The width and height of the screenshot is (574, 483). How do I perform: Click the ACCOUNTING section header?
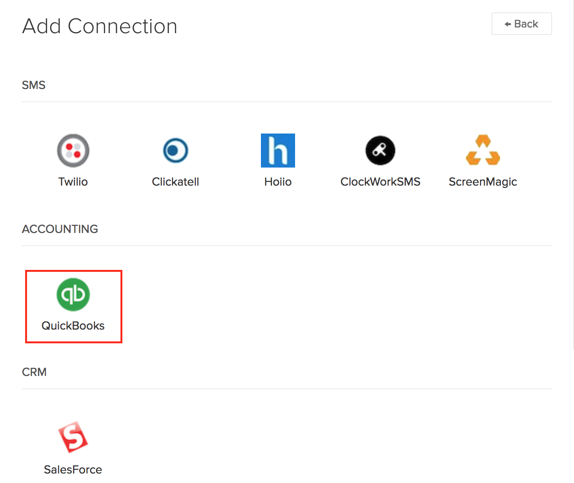pos(60,229)
